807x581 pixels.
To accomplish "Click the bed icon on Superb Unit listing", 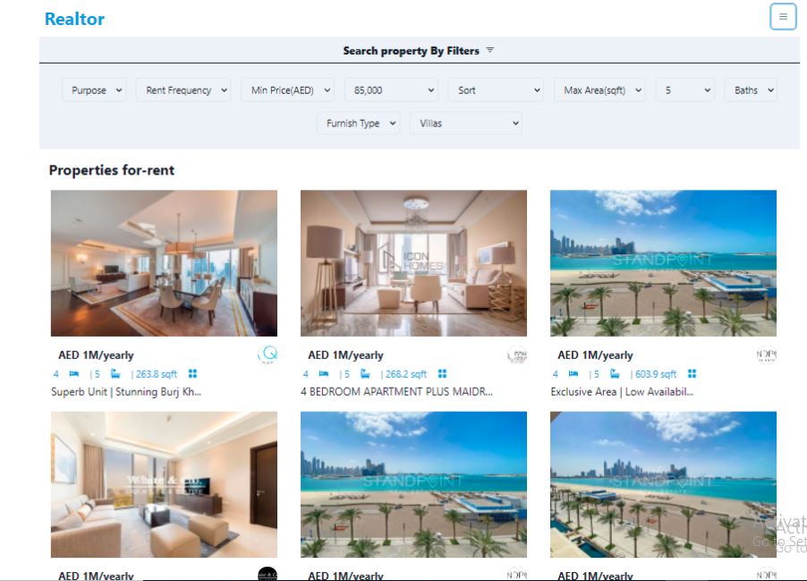I will click(x=74, y=374).
